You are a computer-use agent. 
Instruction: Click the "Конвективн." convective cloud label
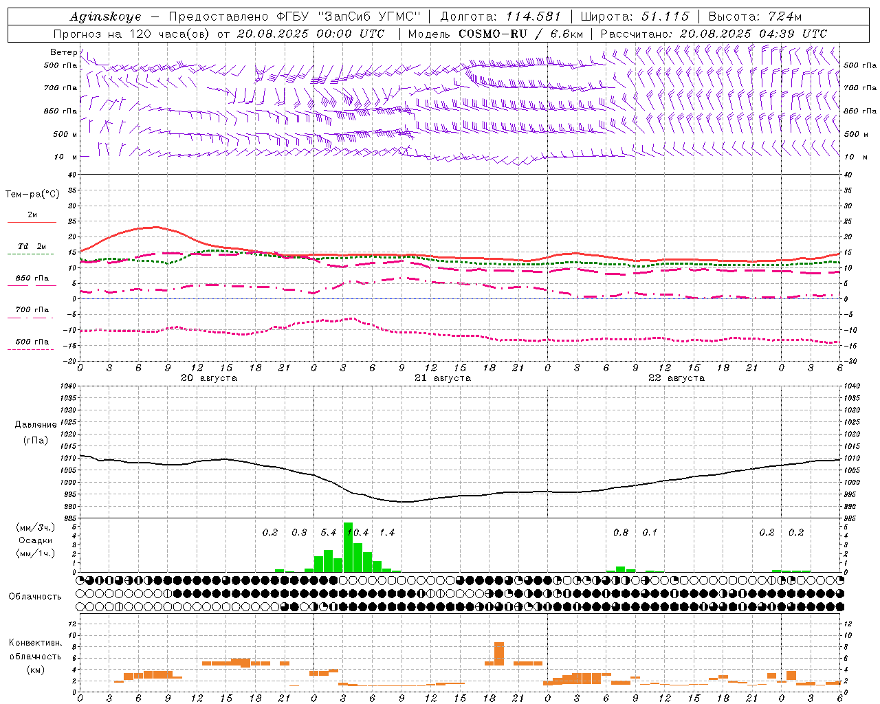click(x=36, y=643)
